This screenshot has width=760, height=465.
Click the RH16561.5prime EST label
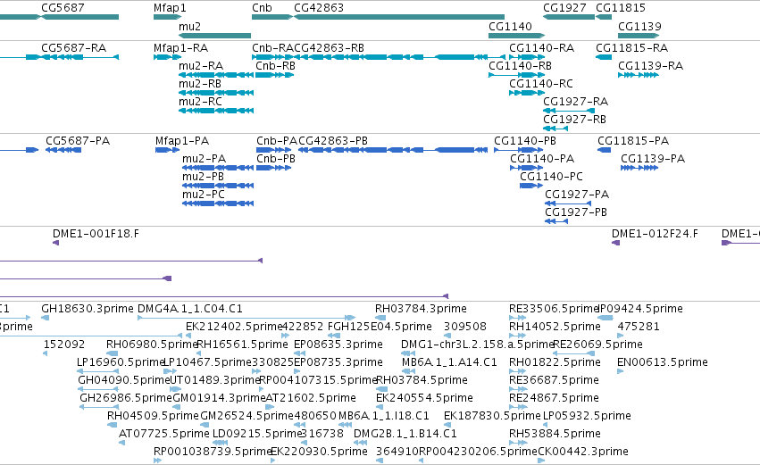pyautogui.click(x=242, y=345)
